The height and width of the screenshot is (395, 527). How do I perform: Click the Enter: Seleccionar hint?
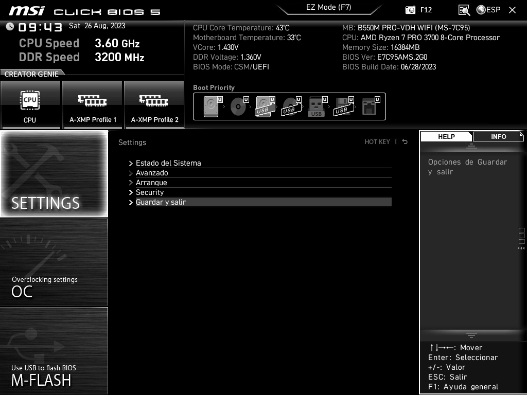click(x=463, y=358)
